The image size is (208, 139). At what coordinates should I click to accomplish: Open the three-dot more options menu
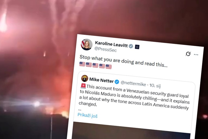[196, 55]
